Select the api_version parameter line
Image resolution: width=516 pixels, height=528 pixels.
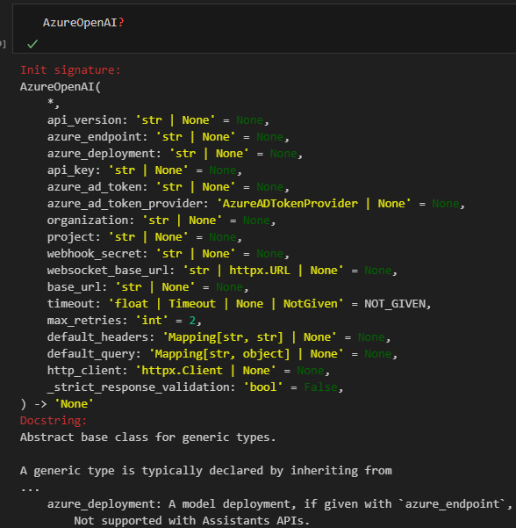tap(158, 120)
